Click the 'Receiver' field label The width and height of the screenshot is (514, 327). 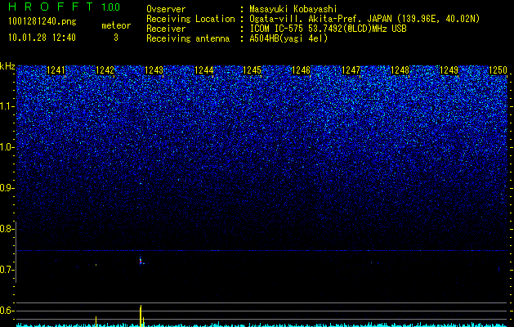[x=166, y=29]
